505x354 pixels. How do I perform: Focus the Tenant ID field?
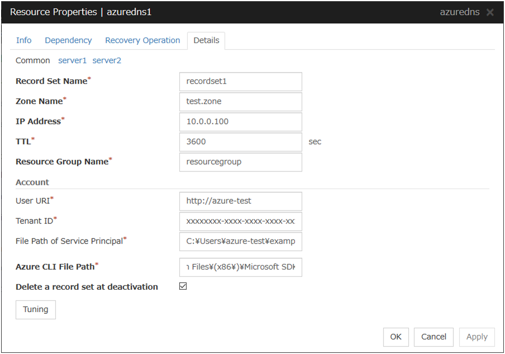pos(240,221)
